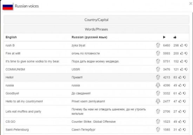Screen dimensions: 193x135
Task: Close the Russian voices dialog
Action: pyautogui.click(x=191, y=4)
